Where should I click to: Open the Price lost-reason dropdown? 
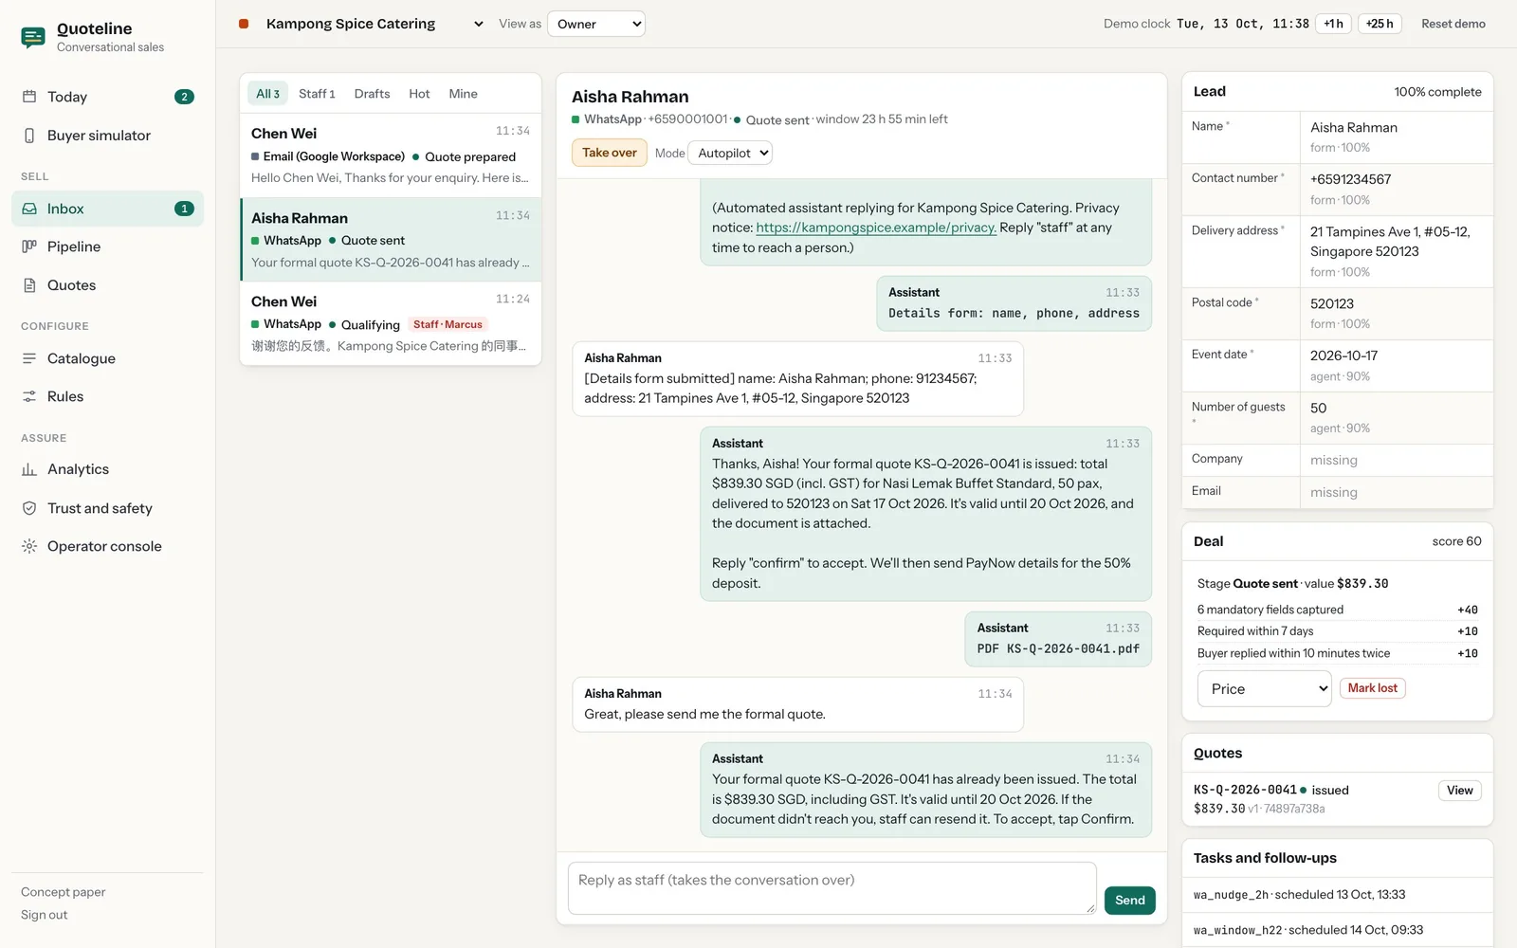pyautogui.click(x=1265, y=689)
